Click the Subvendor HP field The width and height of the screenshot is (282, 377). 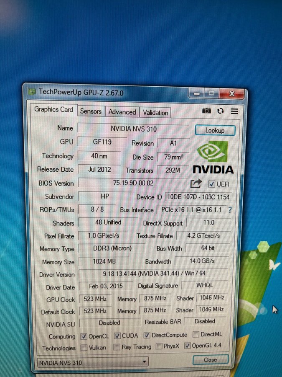tap(104, 196)
